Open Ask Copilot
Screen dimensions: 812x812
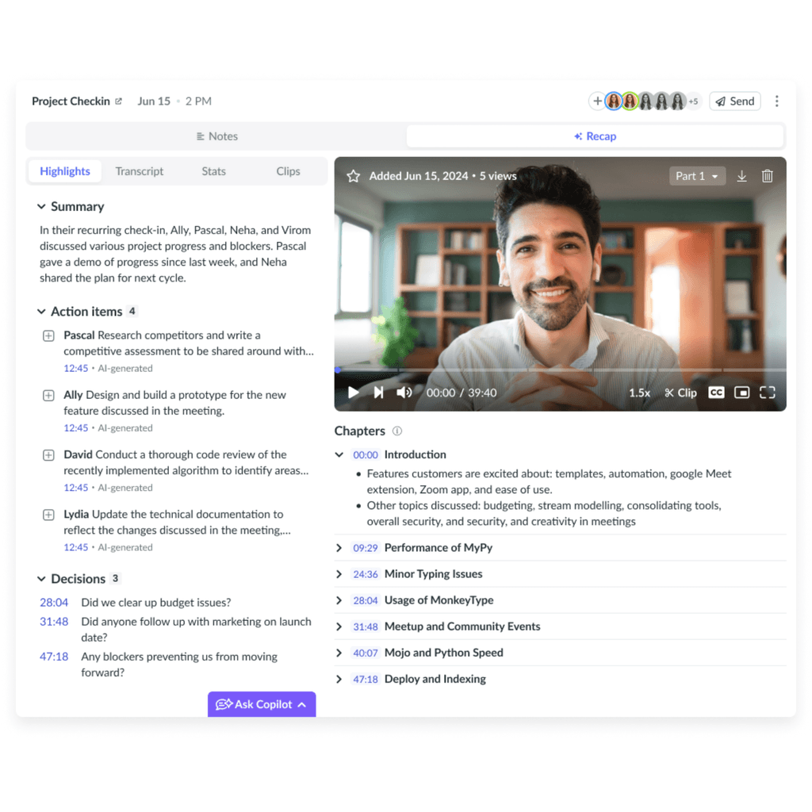click(262, 703)
